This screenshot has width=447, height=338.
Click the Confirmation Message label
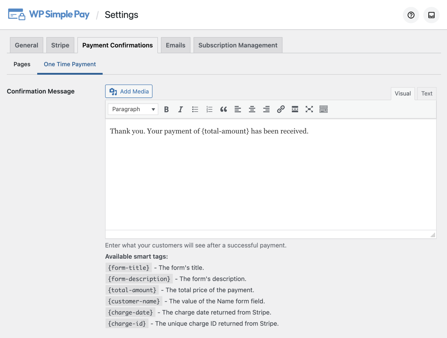(x=41, y=91)
